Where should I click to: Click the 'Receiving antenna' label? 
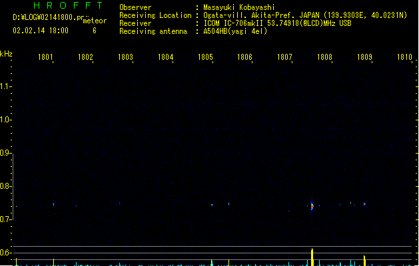(153, 31)
